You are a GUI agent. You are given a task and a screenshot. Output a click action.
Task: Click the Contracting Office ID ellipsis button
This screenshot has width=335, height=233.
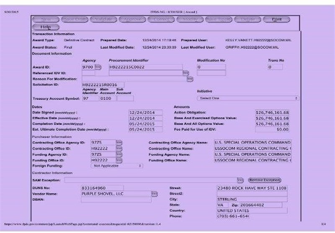119,149
